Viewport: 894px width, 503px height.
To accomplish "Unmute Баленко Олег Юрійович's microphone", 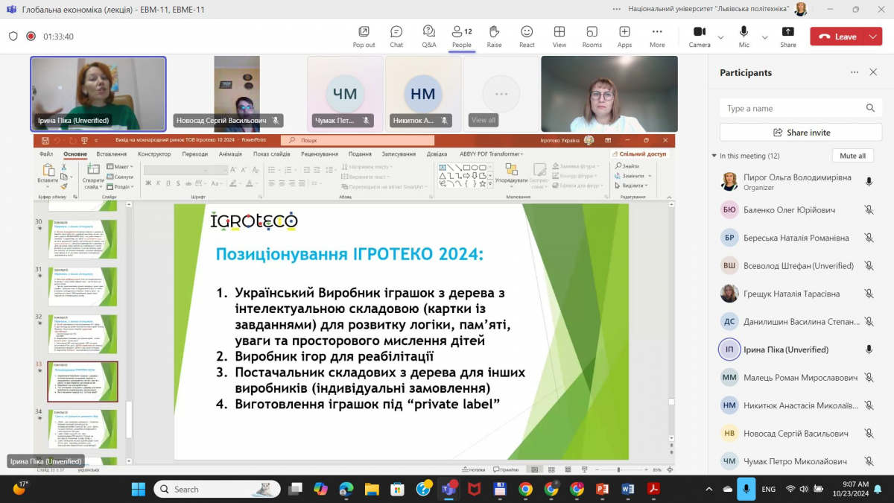I will pos(869,210).
